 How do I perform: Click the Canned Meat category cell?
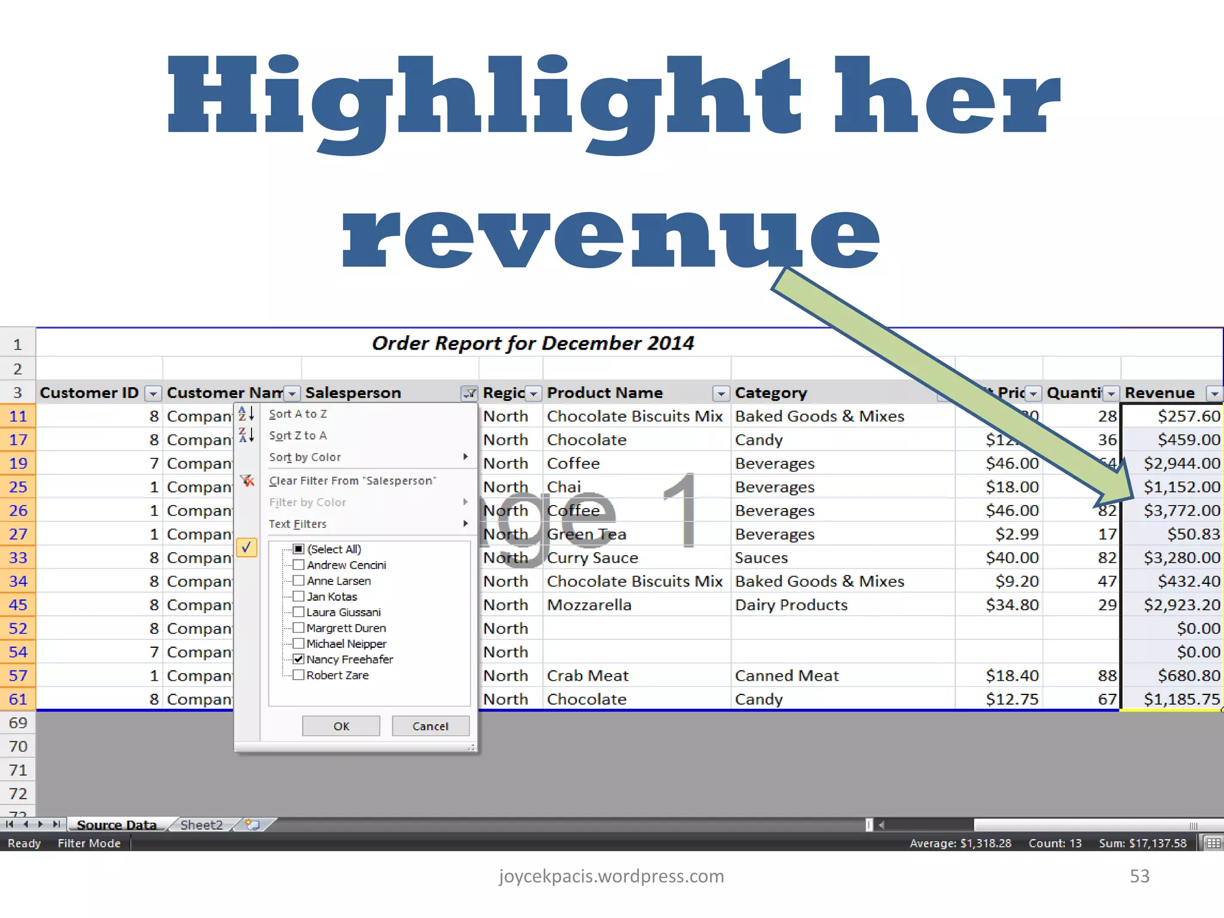click(x=843, y=675)
